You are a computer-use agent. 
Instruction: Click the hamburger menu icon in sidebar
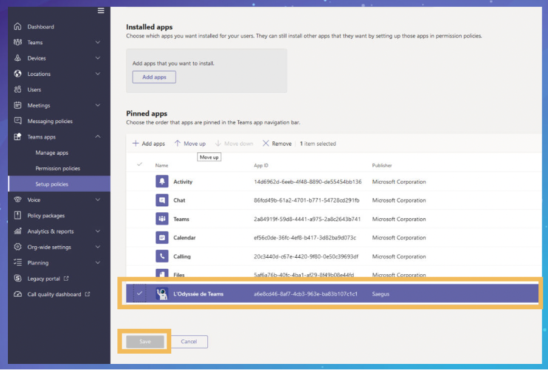coord(101,10)
